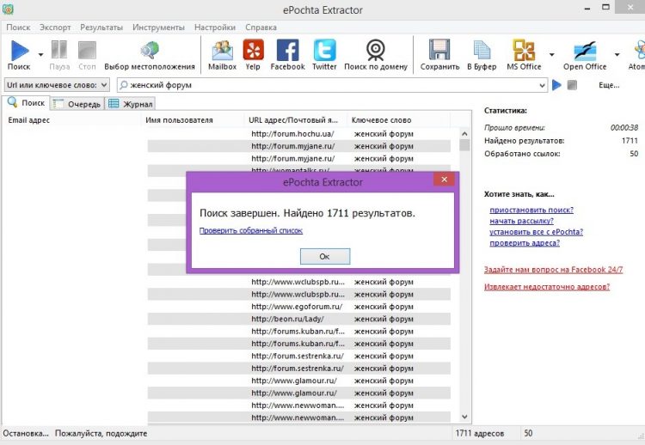Open приостановить поиск? help link
The width and height of the screenshot is (645, 445).
531,210
